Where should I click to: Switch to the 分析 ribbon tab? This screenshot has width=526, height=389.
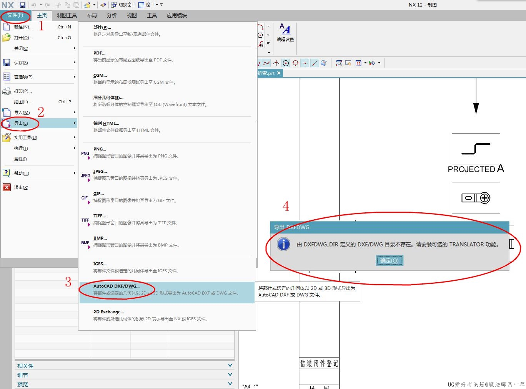[112, 15]
